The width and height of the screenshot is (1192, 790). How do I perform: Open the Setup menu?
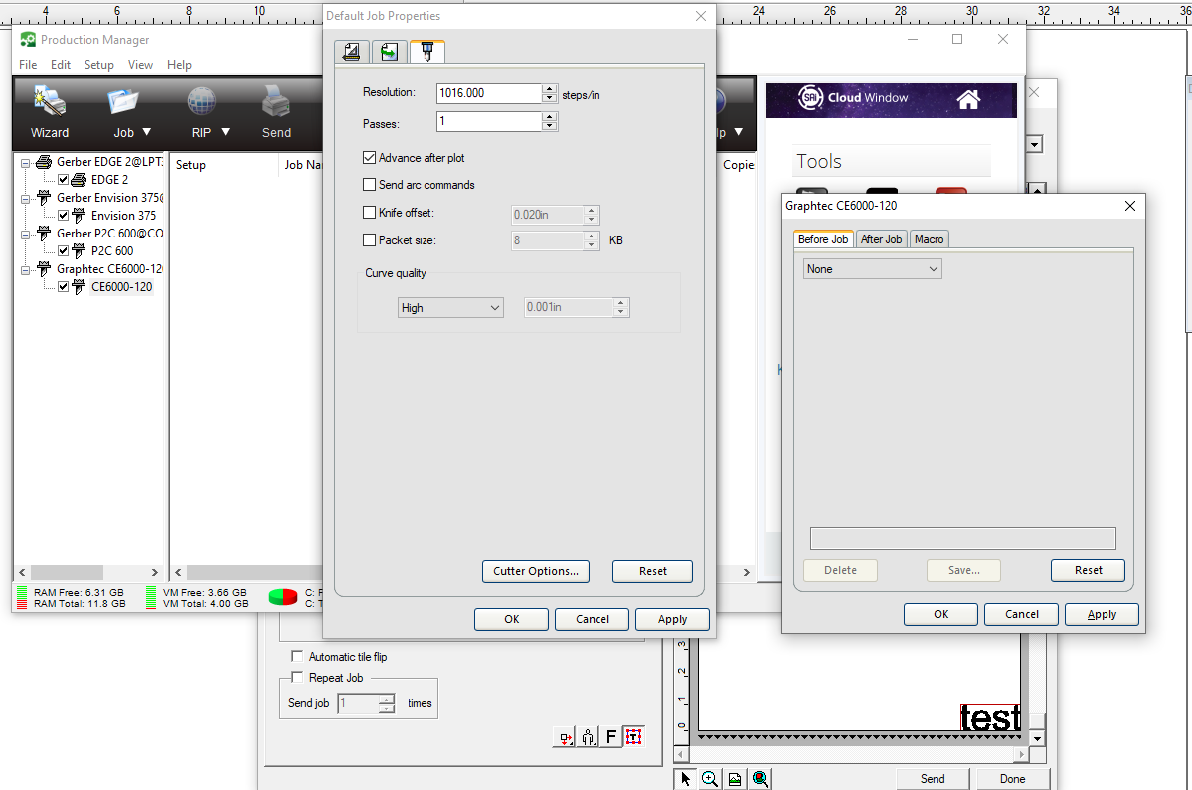click(x=98, y=65)
